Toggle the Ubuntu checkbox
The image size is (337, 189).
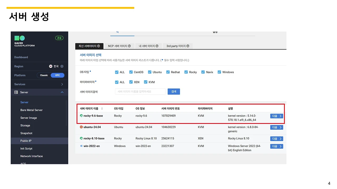pos(150,72)
